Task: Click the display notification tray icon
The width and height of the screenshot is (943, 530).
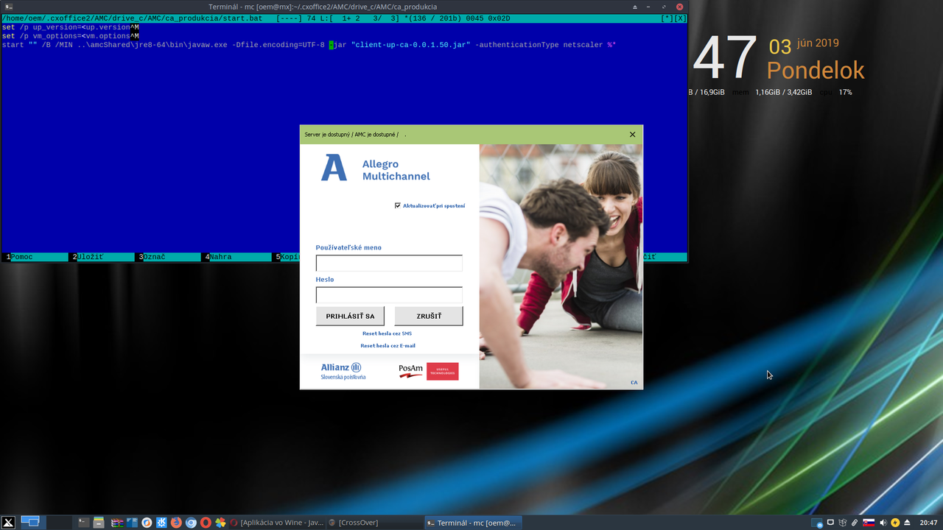Action: click(x=830, y=522)
